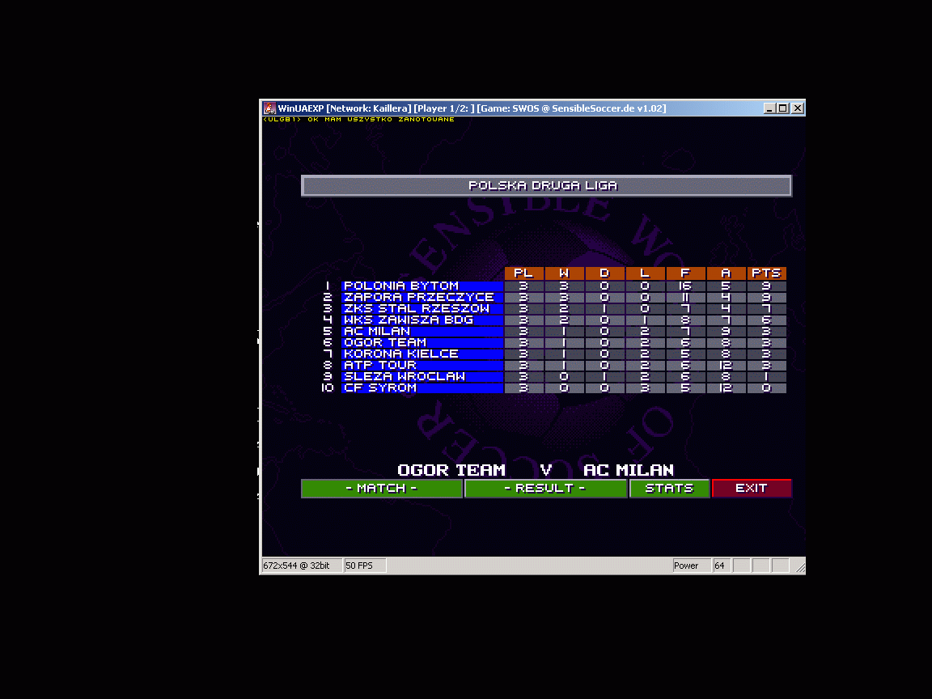
Task: Click the PL column header
Action: pos(523,273)
